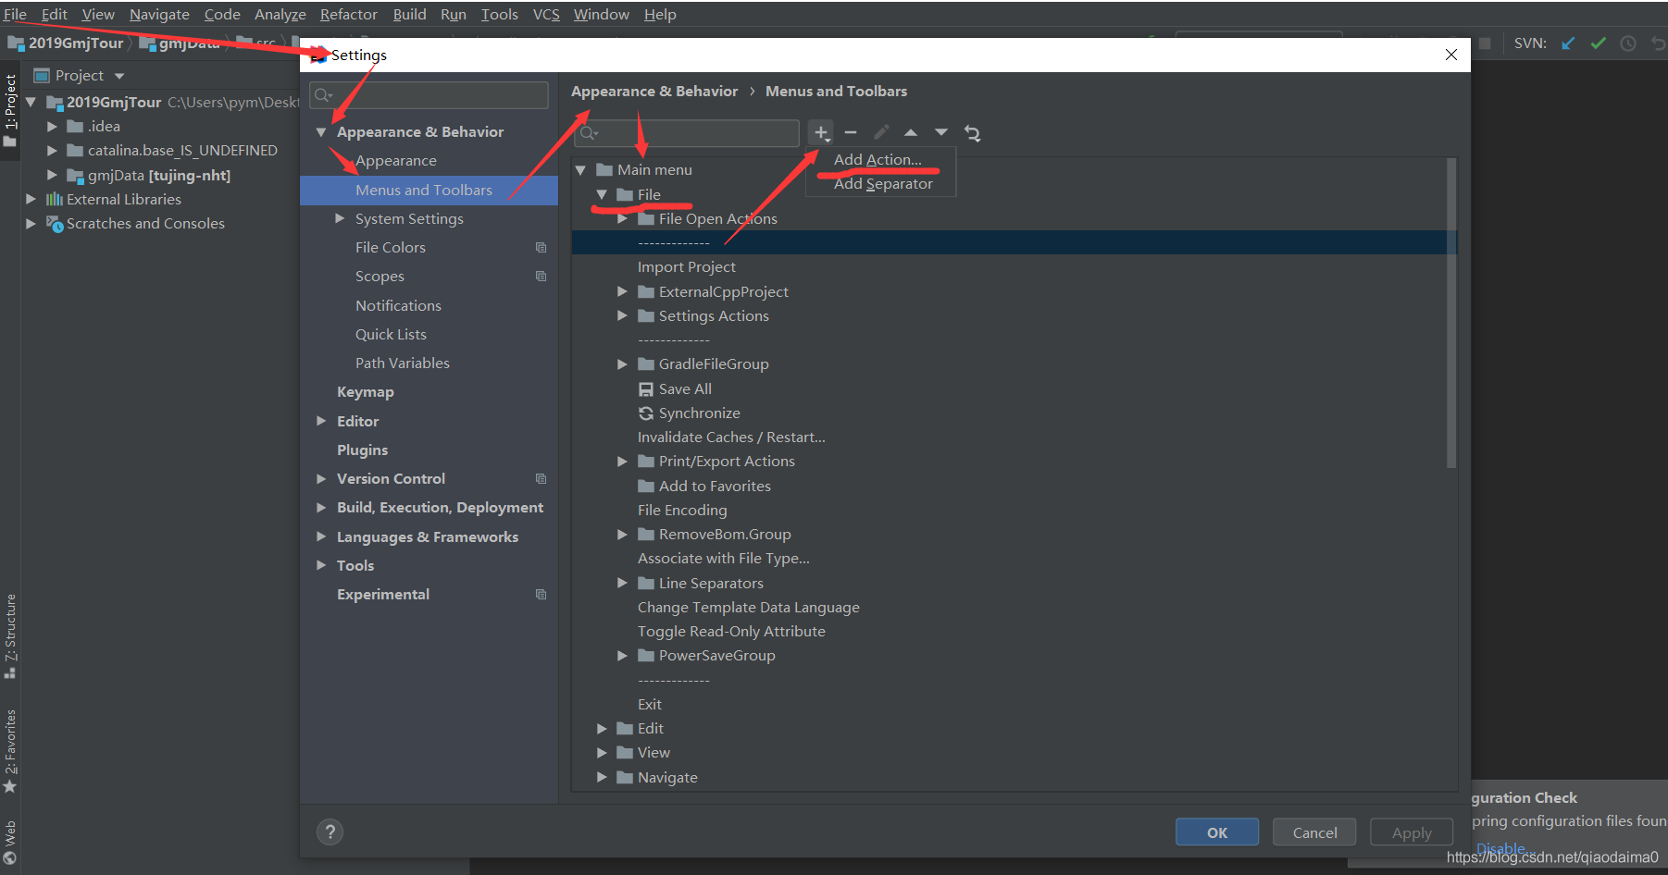Click the Move Up arrow icon
Screen dimensions: 1668x875
[911, 133]
